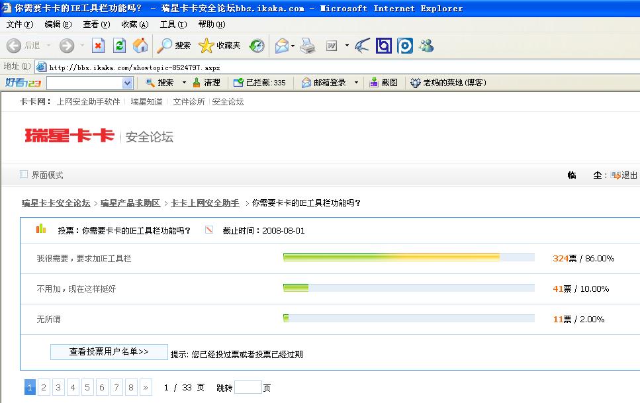Stop page loading with red X icon

coord(98,45)
